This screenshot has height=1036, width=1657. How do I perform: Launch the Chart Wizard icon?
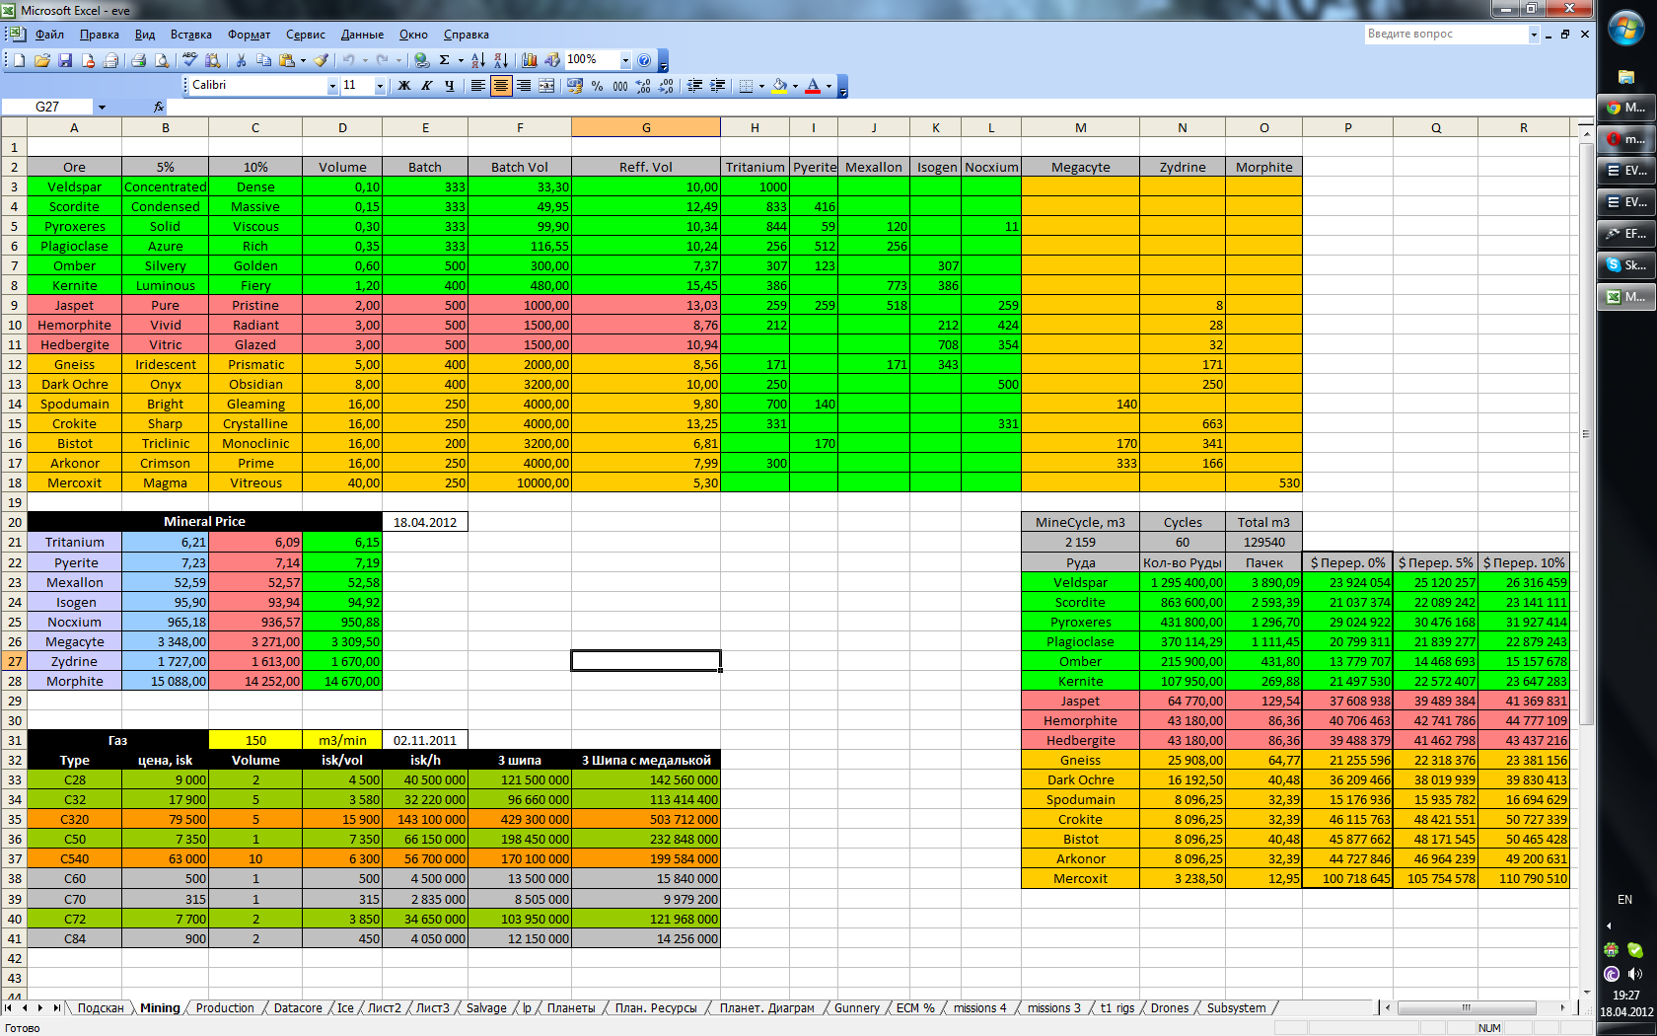(530, 60)
